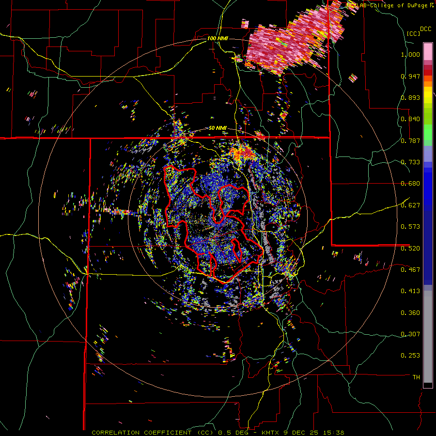Viewport: 436px width, 436px height.
Task: Select the "0.947" scale value
Action: pyautogui.click(x=410, y=76)
